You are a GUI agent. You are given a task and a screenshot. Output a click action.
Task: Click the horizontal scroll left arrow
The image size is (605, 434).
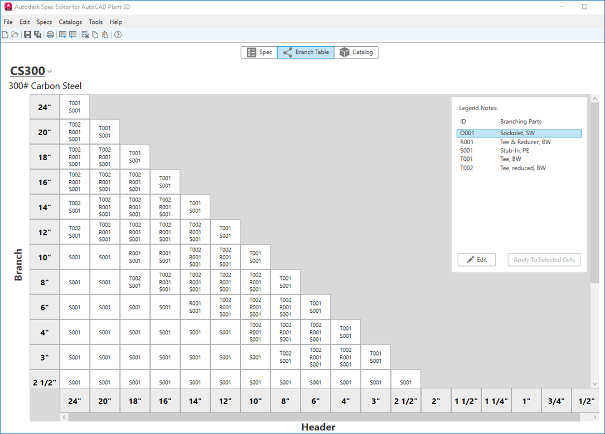(x=64, y=417)
